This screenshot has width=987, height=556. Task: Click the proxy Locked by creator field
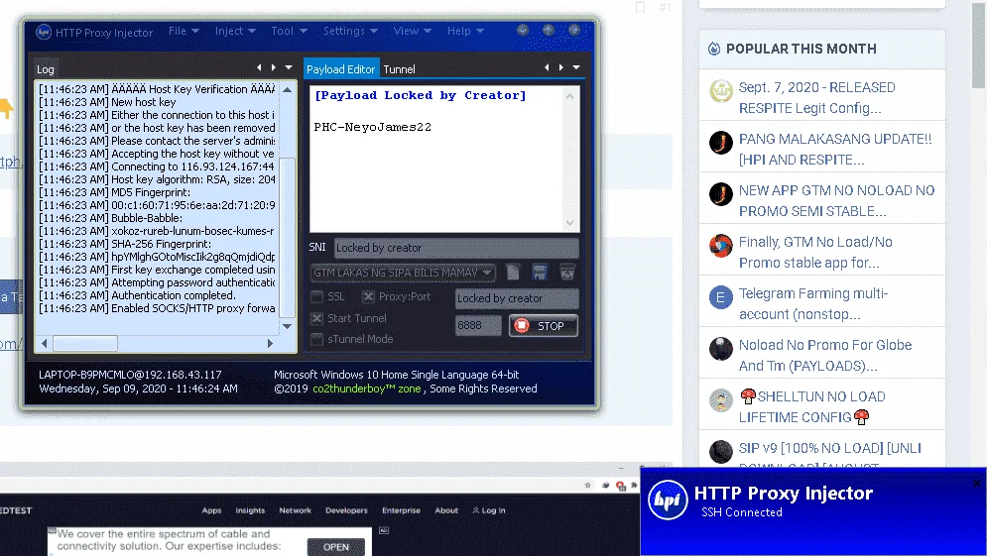click(x=516, y=298)
